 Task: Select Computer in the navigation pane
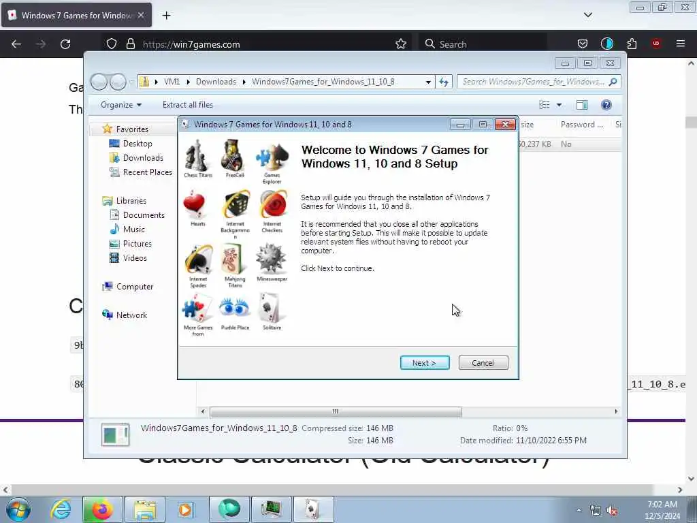point(128,287)
